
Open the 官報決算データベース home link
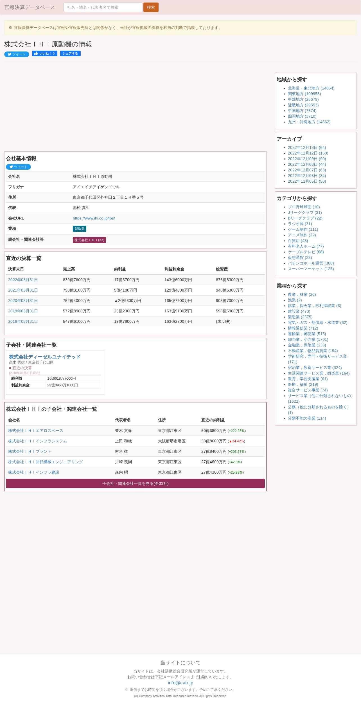tap(30, 7)
